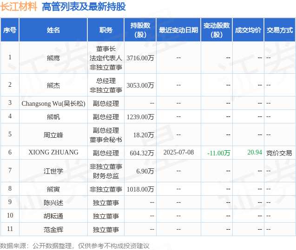
Task: Click the name 胡耘通
Action: click(x=53, y=216)
